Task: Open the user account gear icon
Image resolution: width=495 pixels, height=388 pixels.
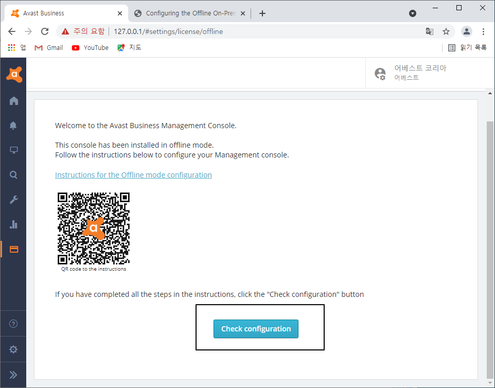Action: (x=380, y=74)
